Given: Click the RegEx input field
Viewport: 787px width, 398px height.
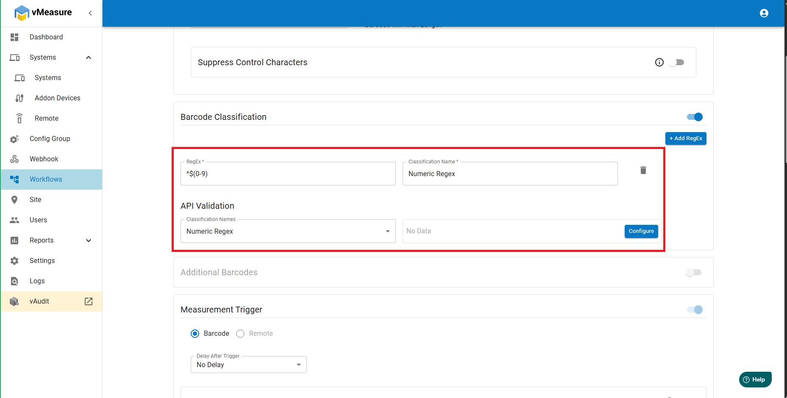Looking at the screenshot, I should (288, 174).
